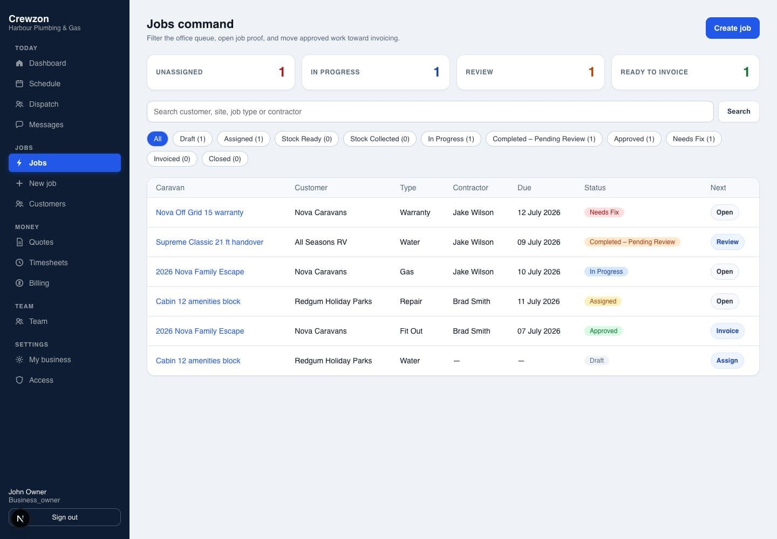Click the Unassigned summary card

221,72
